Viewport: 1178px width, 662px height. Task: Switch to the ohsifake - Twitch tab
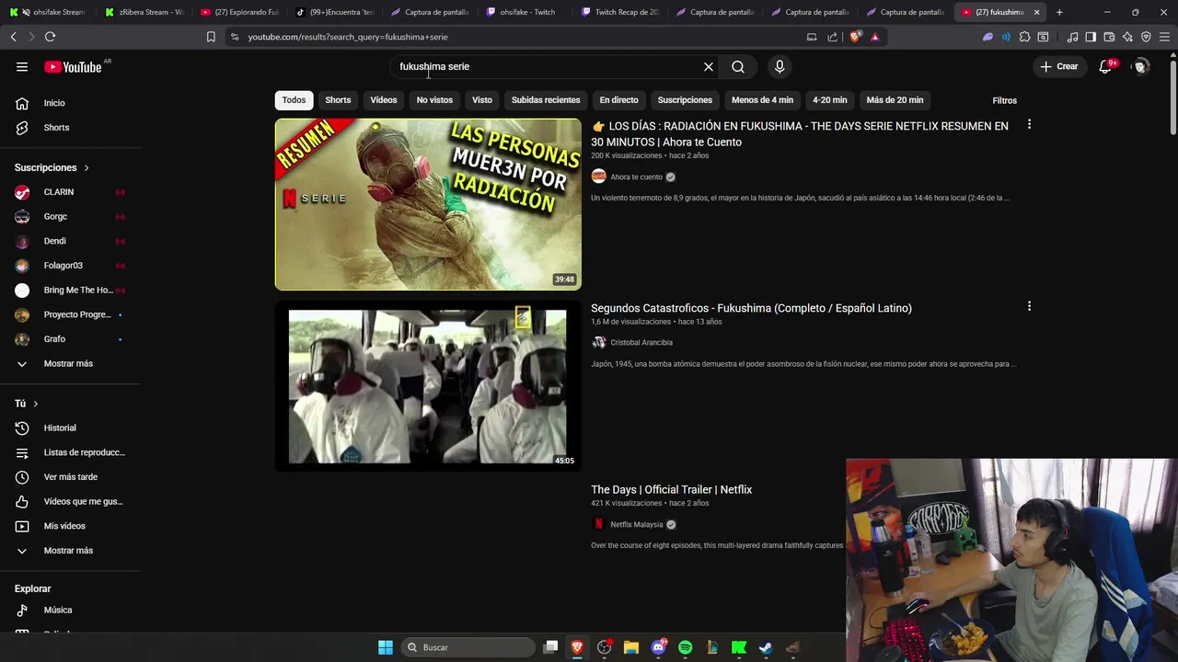pyautogui.click(x=526, y=12)
